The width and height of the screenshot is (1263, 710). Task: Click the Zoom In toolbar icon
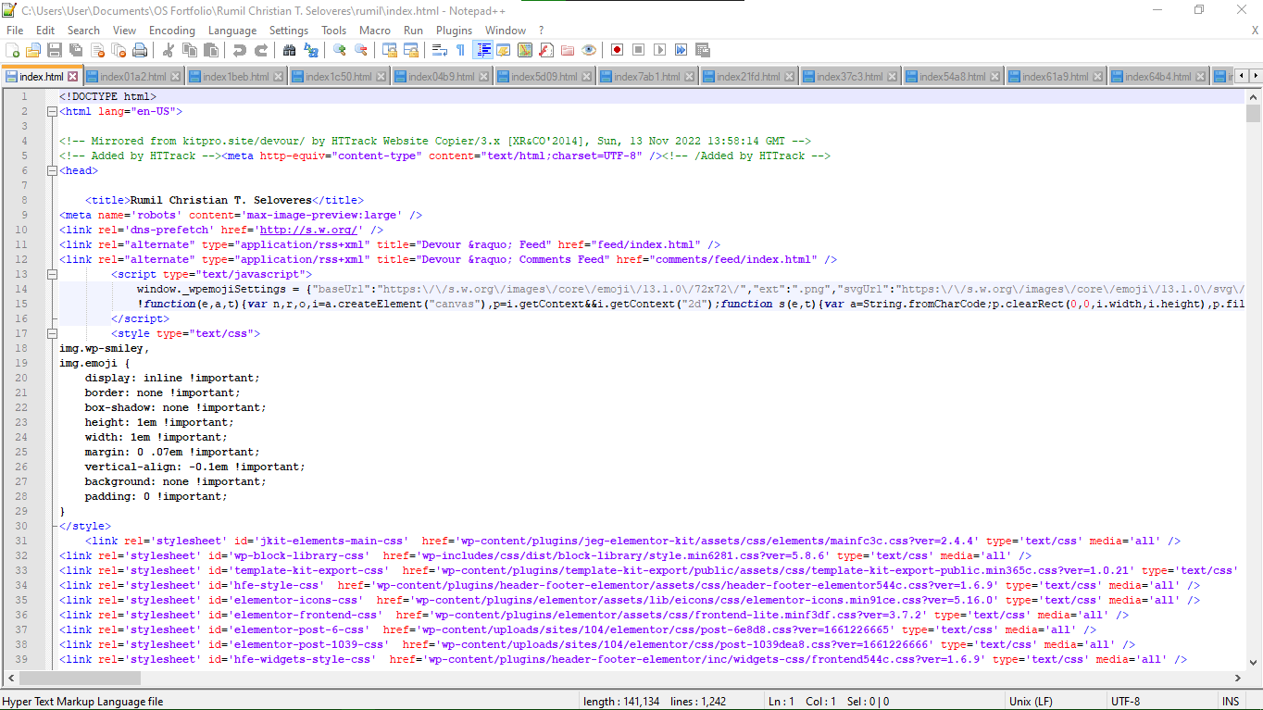coord(338,50)
